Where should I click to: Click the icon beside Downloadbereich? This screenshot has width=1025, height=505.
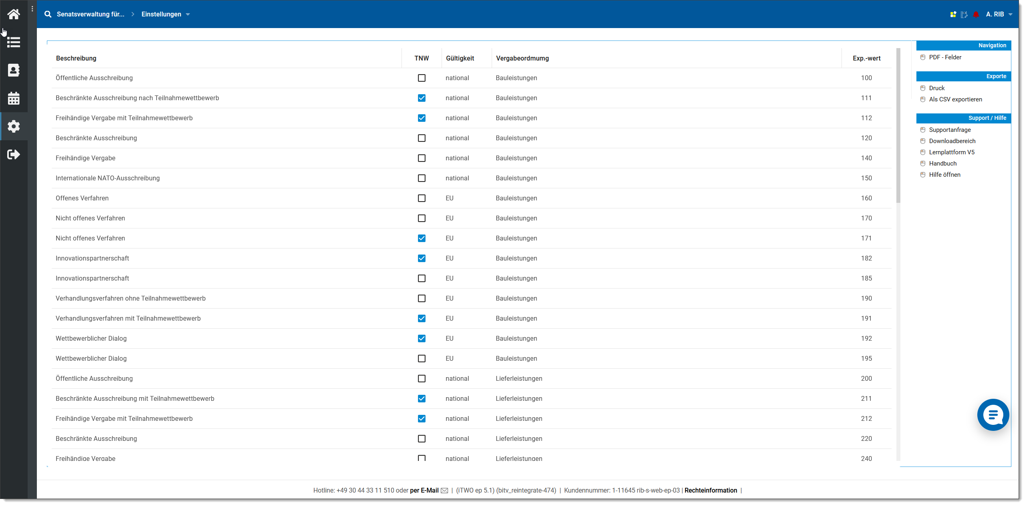923,141
